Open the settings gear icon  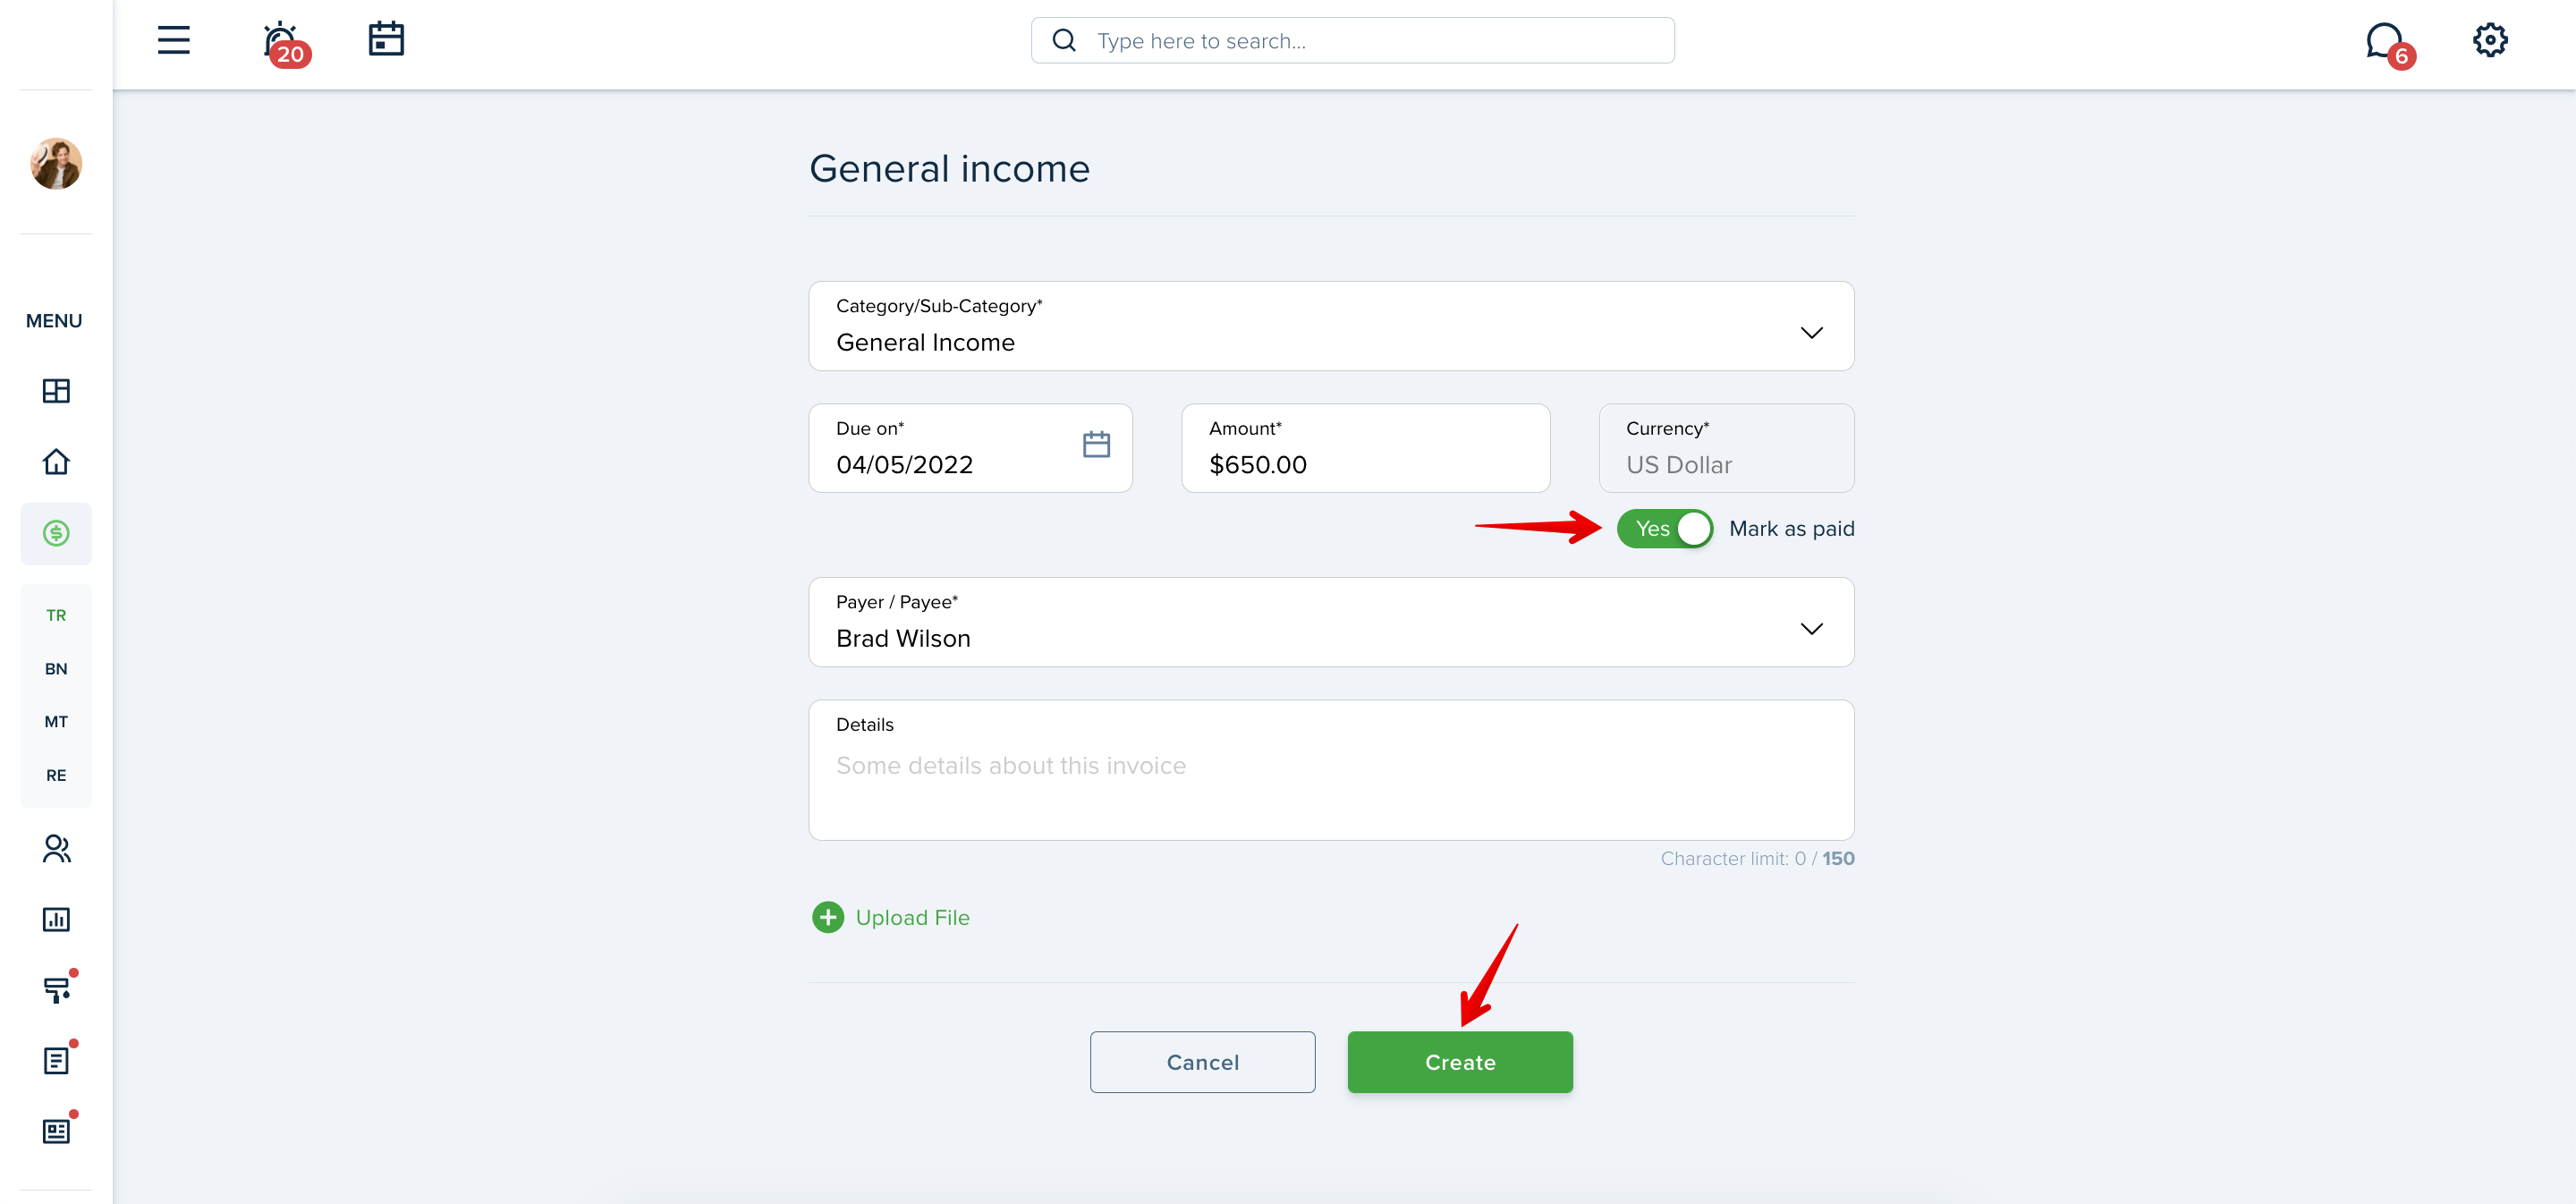2490,40
